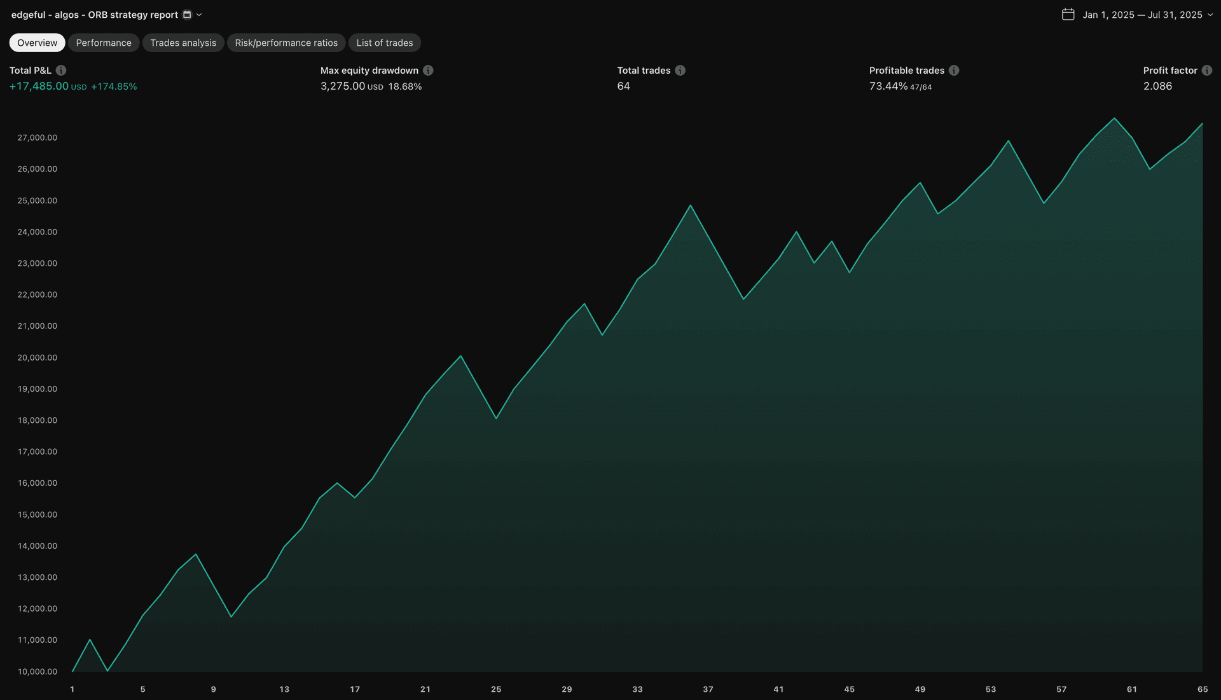The image size is (1221, 700).
Task: Expand the chevron next to the report title
Action: 199,14
